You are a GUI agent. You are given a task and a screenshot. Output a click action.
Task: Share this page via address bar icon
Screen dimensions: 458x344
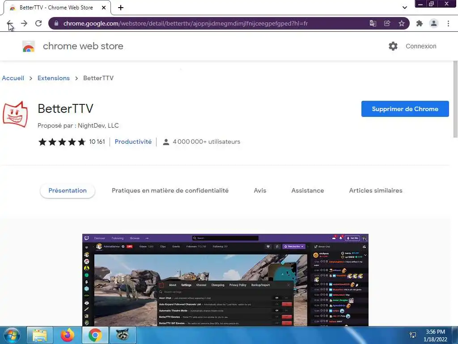387,23
